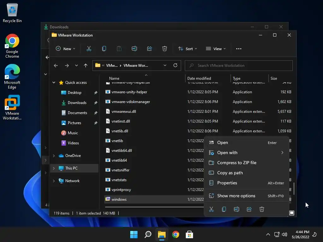The width and height of the screenshot is (323, 242).
Task: Click the Windows Start button
Action: click(x=134, y=234)
